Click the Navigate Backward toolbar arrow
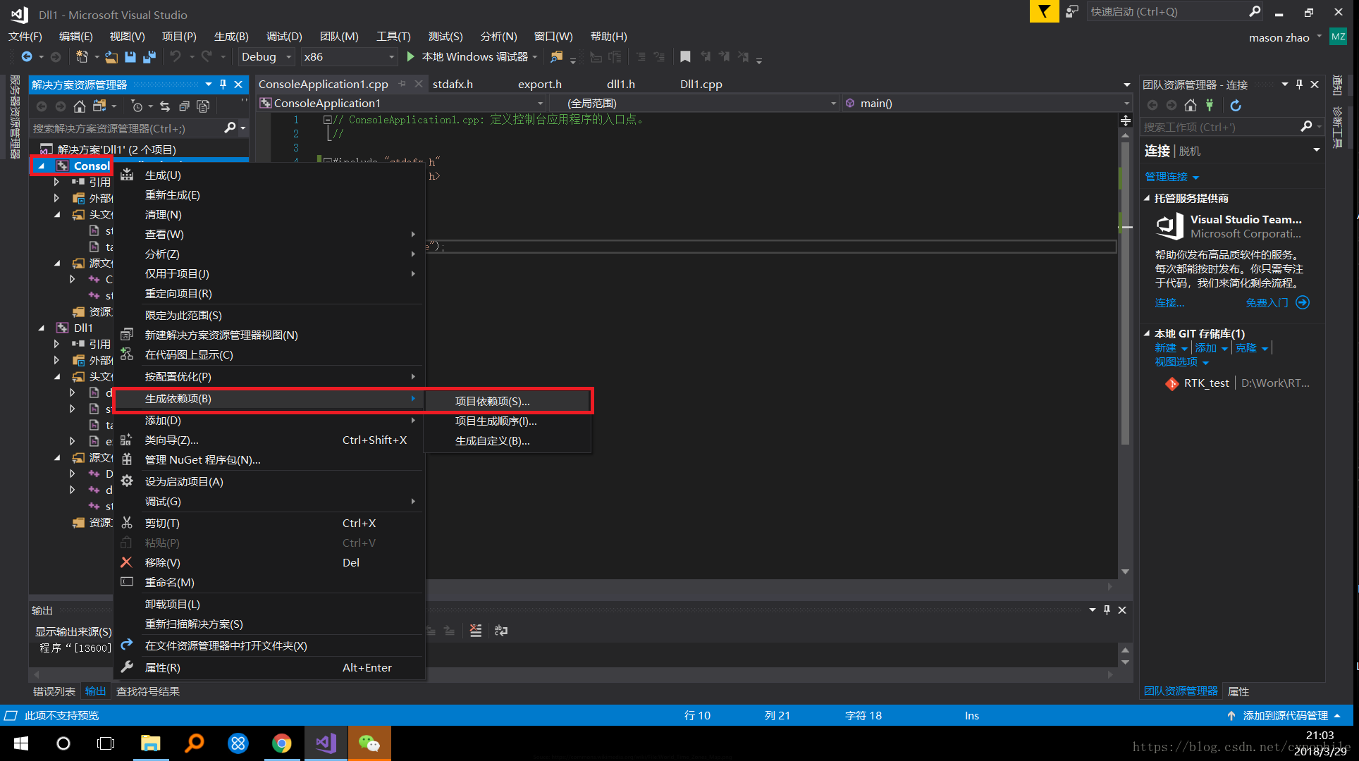The image size is (1359, 761). [27, 56]
